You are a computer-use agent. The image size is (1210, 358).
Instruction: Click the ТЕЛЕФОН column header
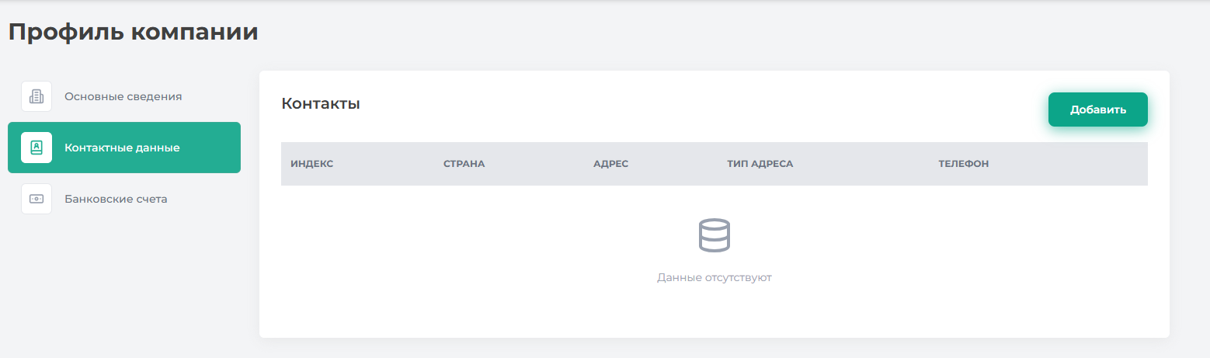tap(963, 164)
